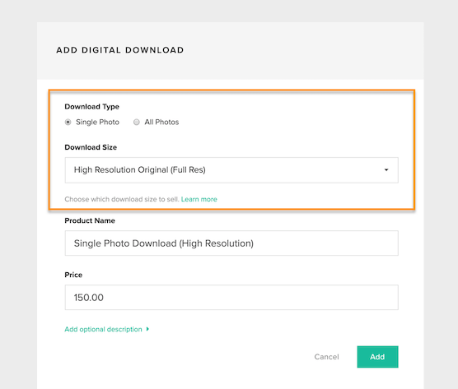Click into the Product Name text field

[x=231, y=243]
